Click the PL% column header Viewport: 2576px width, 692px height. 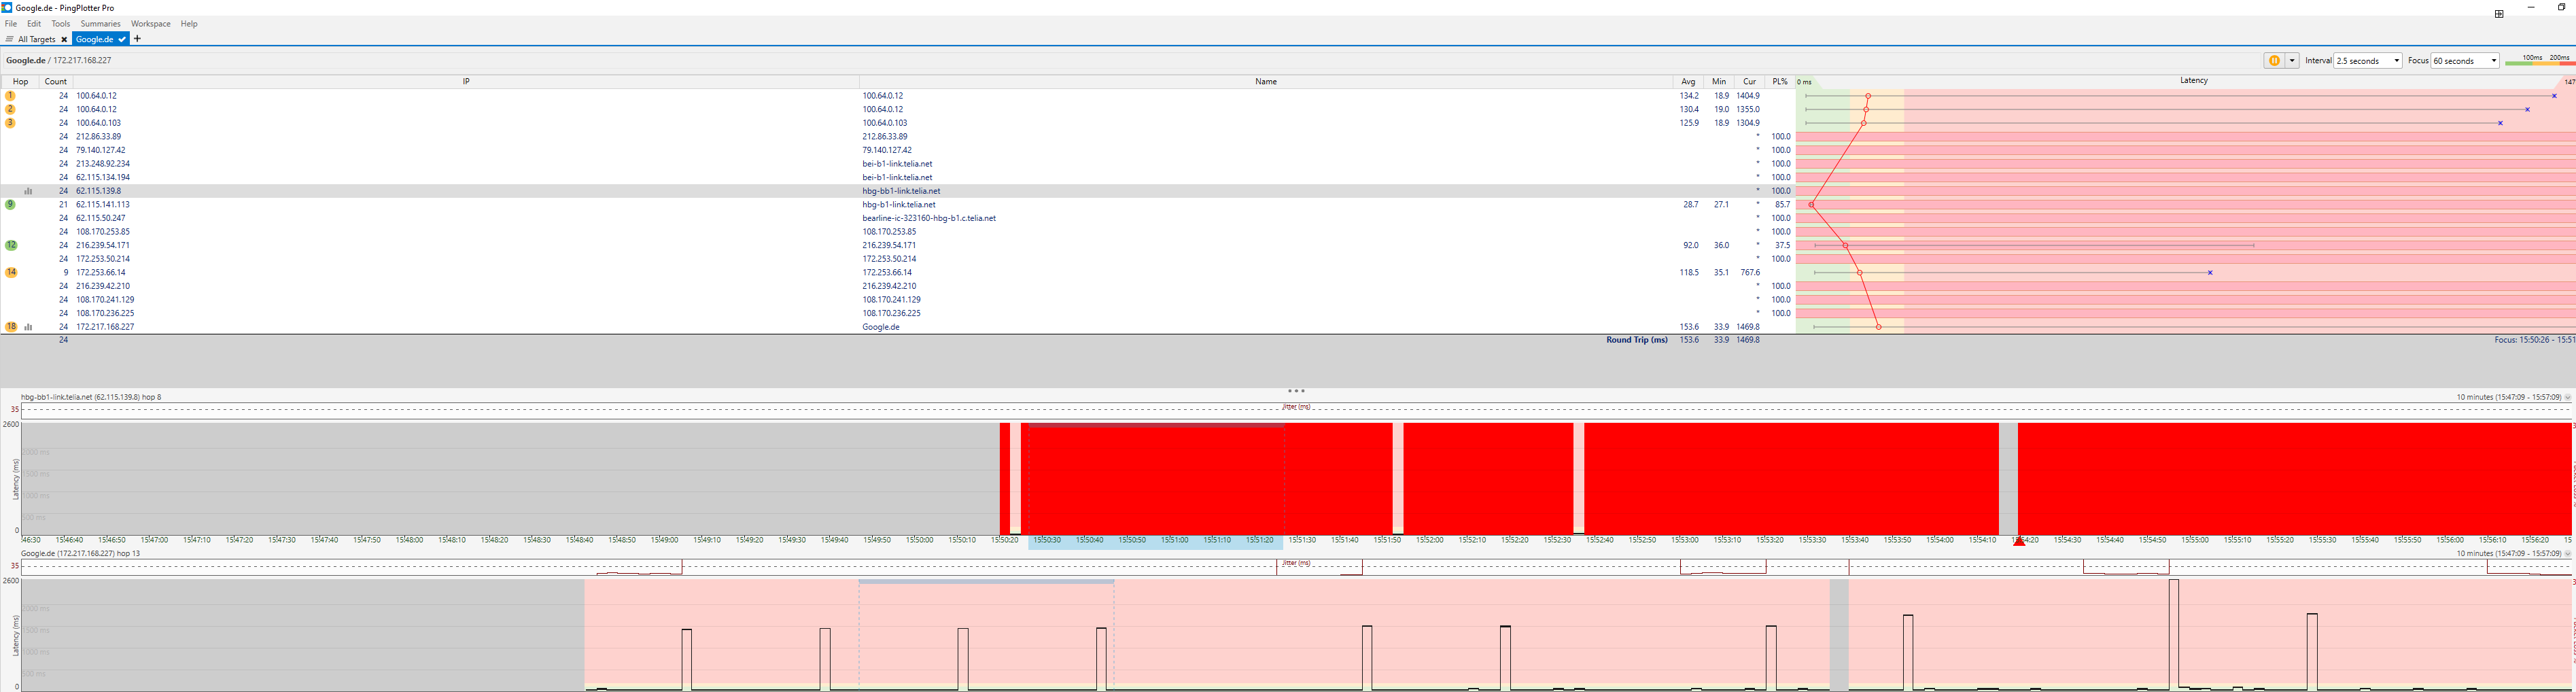(x=1780, y=82)
